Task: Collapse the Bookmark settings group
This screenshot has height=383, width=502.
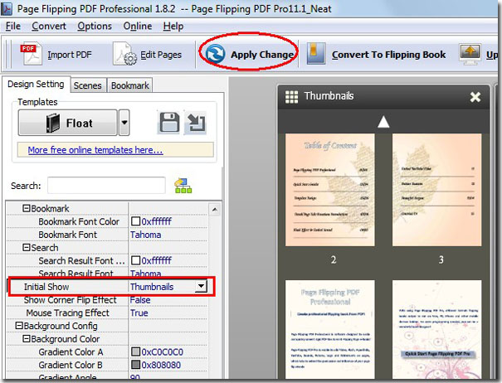Action: pos(27,208)
